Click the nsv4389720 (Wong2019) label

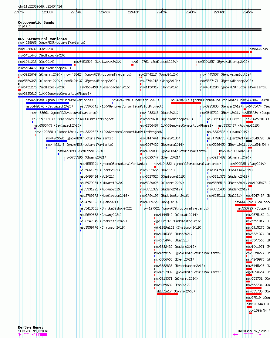[159, 202]
